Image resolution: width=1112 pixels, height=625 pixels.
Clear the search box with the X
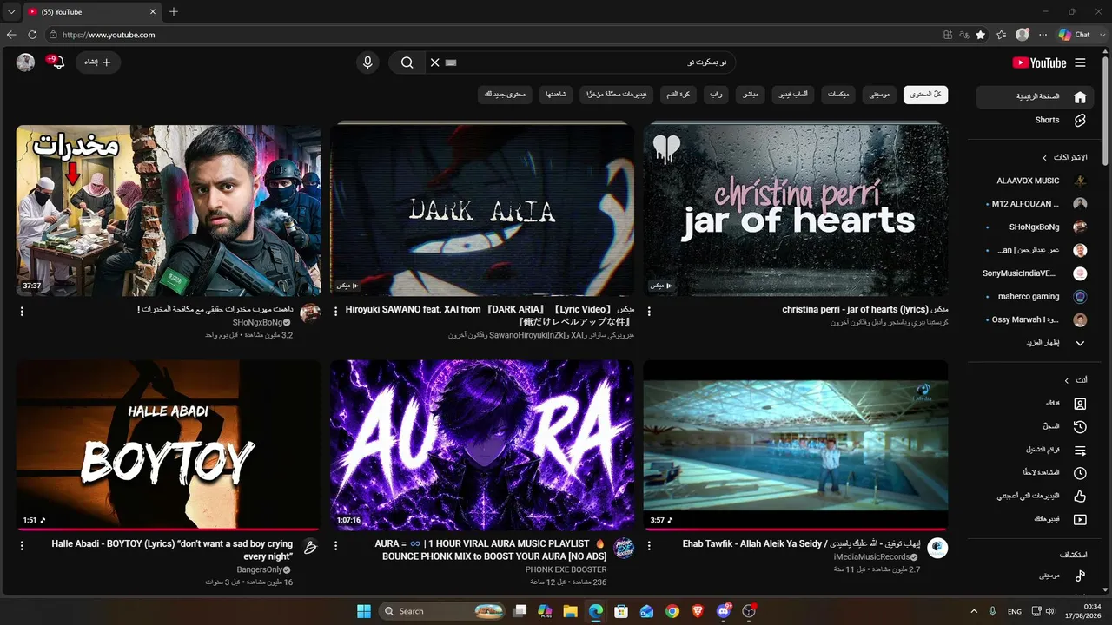[x=434, y=62]
